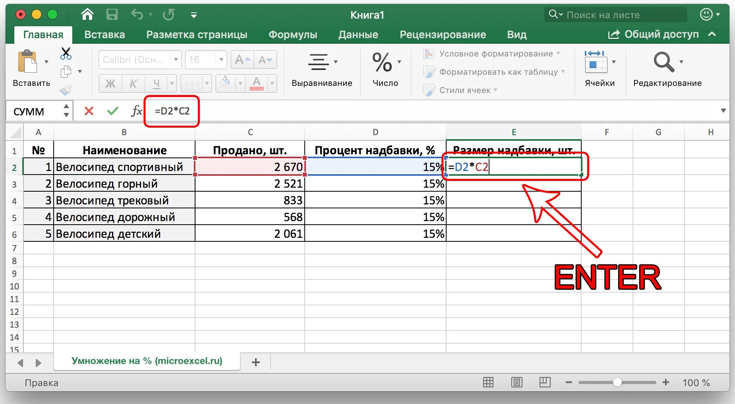Click the decrease font size icon
The width and height of the screenshot is (735, 404).
(265, 60)
